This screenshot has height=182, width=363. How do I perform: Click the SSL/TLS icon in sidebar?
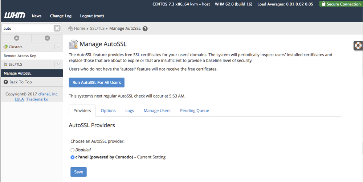coord(5,64)
